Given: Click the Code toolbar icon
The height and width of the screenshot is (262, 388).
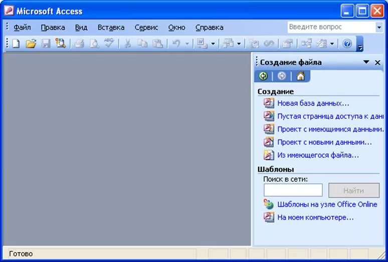Looking at the screenshot, I should click(x=254, y=44).
